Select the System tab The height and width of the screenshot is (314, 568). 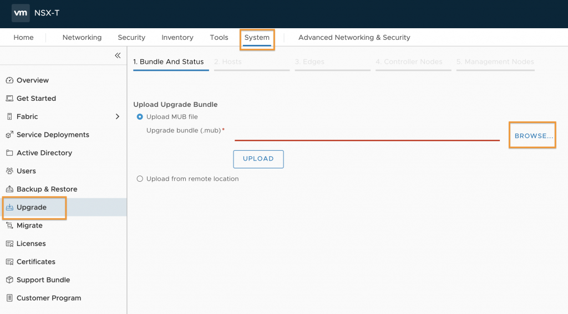pyautogui.click(x=257, y=38)
